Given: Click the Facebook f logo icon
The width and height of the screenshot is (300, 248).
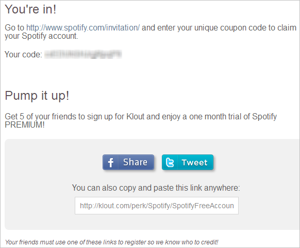Looking at the screenshot, I should coord(111,162).
